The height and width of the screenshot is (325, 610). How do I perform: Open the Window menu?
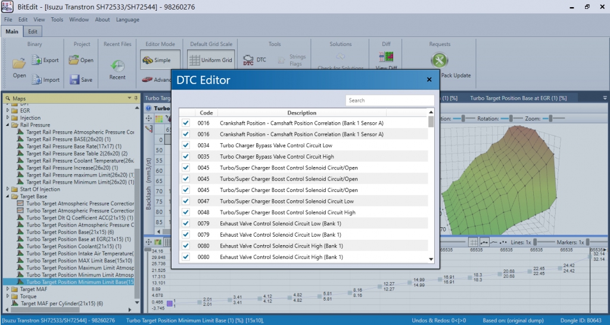pos(79,20)
